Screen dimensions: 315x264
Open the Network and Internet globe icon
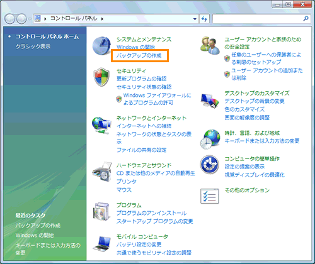(101, 125)
